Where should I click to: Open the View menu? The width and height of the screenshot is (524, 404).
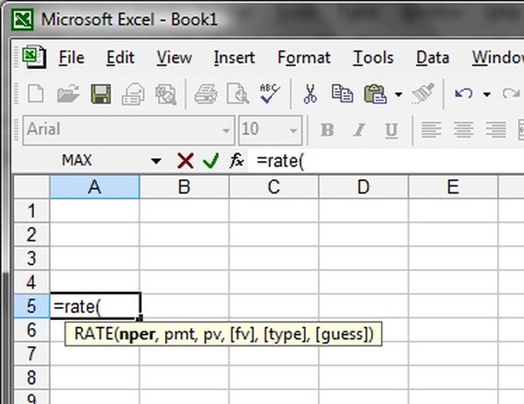175,58
